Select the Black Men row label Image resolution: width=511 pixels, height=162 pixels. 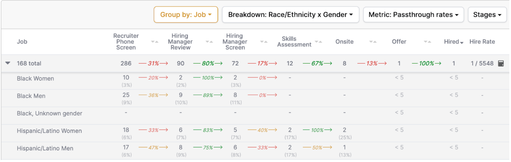[31, 96]
